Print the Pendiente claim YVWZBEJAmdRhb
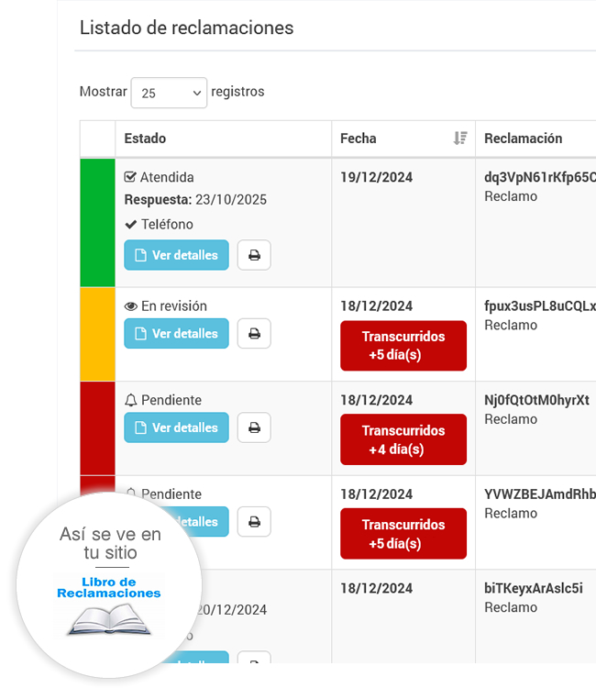The width and height of the screenshot is (596, 688). click(x=254, y=522)
